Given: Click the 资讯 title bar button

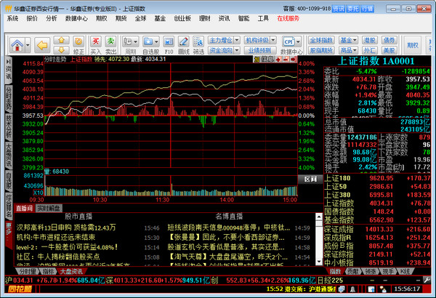Looking at the screenshot, I should point(338,9).
